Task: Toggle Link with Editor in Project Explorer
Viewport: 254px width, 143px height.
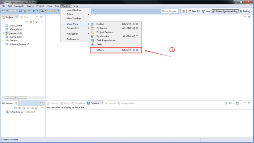Action: pyautogui.click(x=31, y=22)
